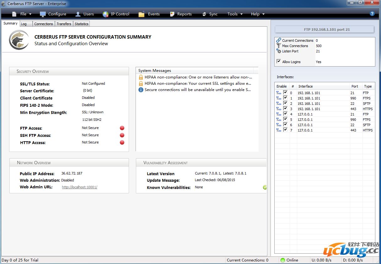Click the network icon for interface 3 HTTPS
381x264 pixels.
pos(279,109)
